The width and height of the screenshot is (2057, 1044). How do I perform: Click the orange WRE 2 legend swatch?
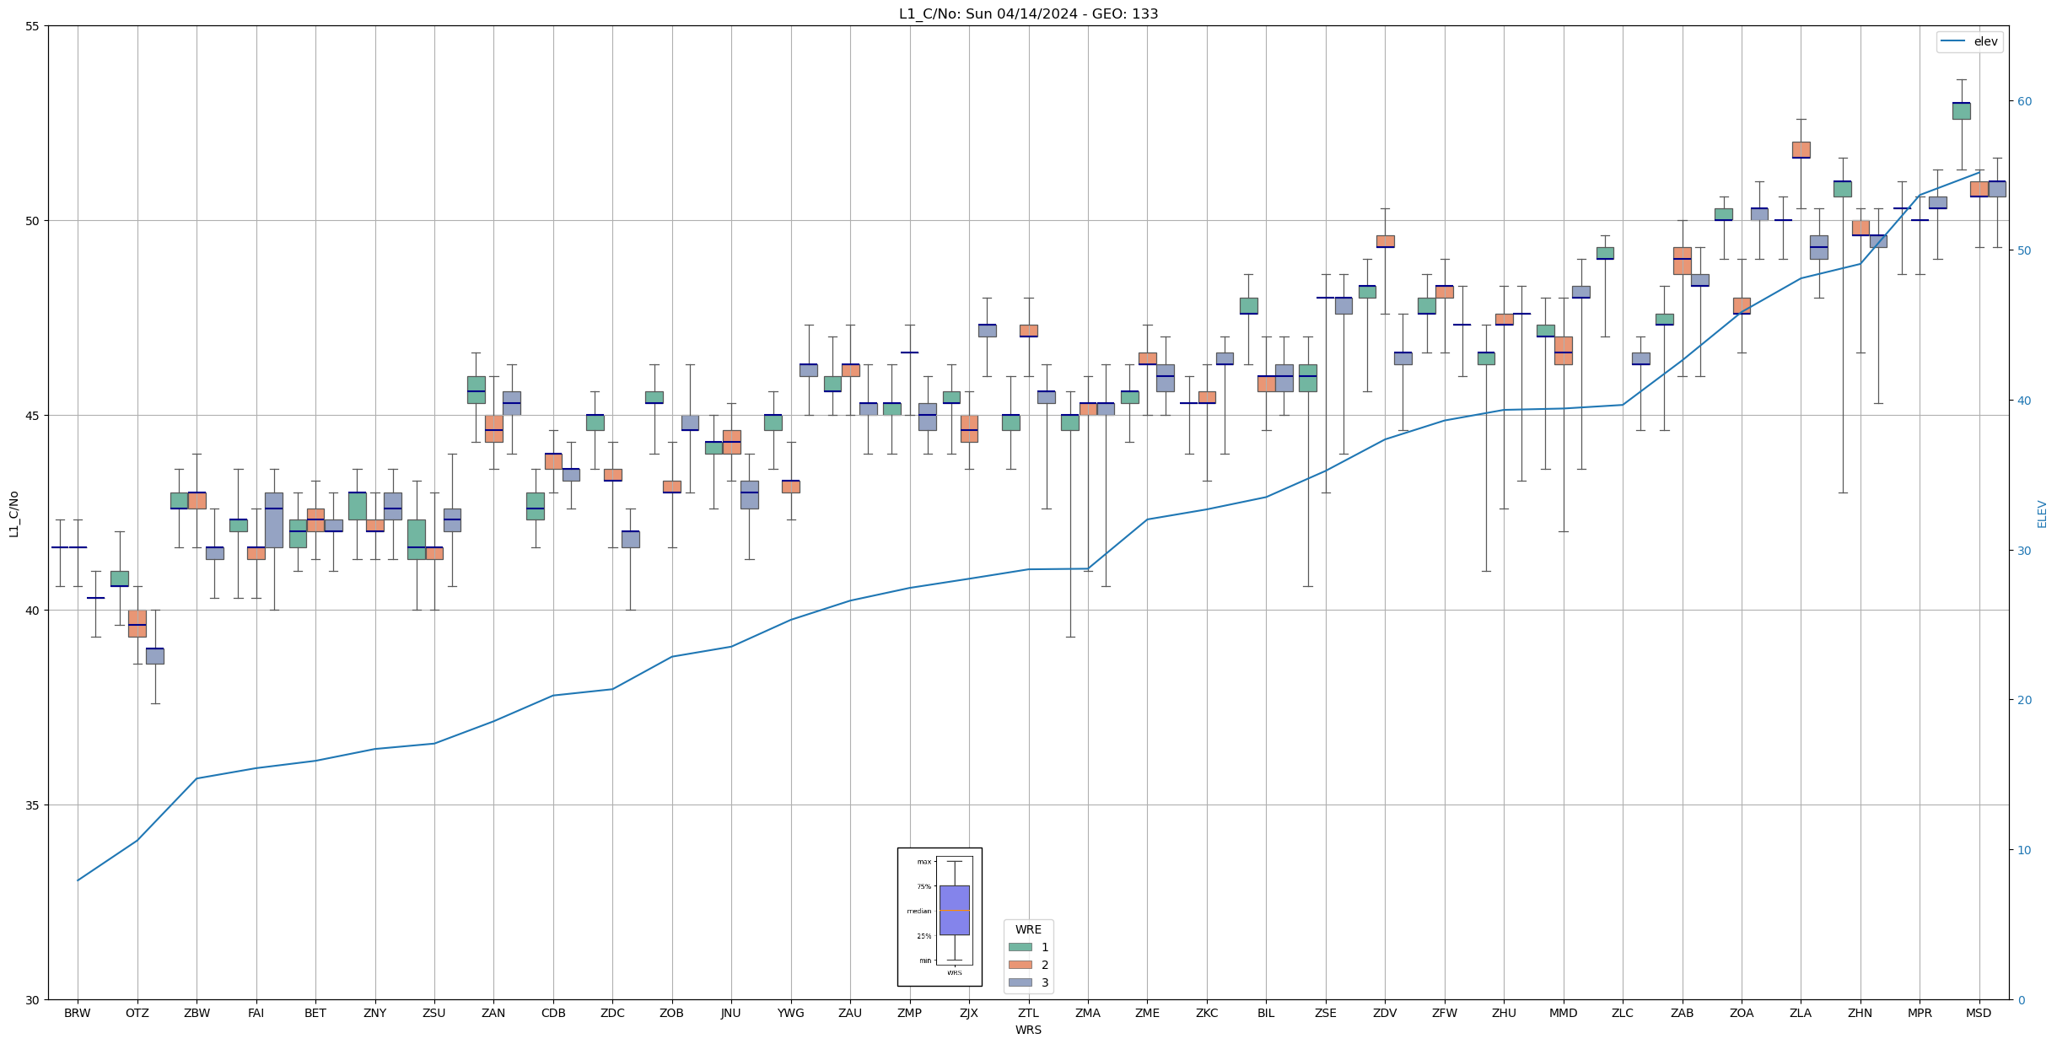click(1020, 965)
